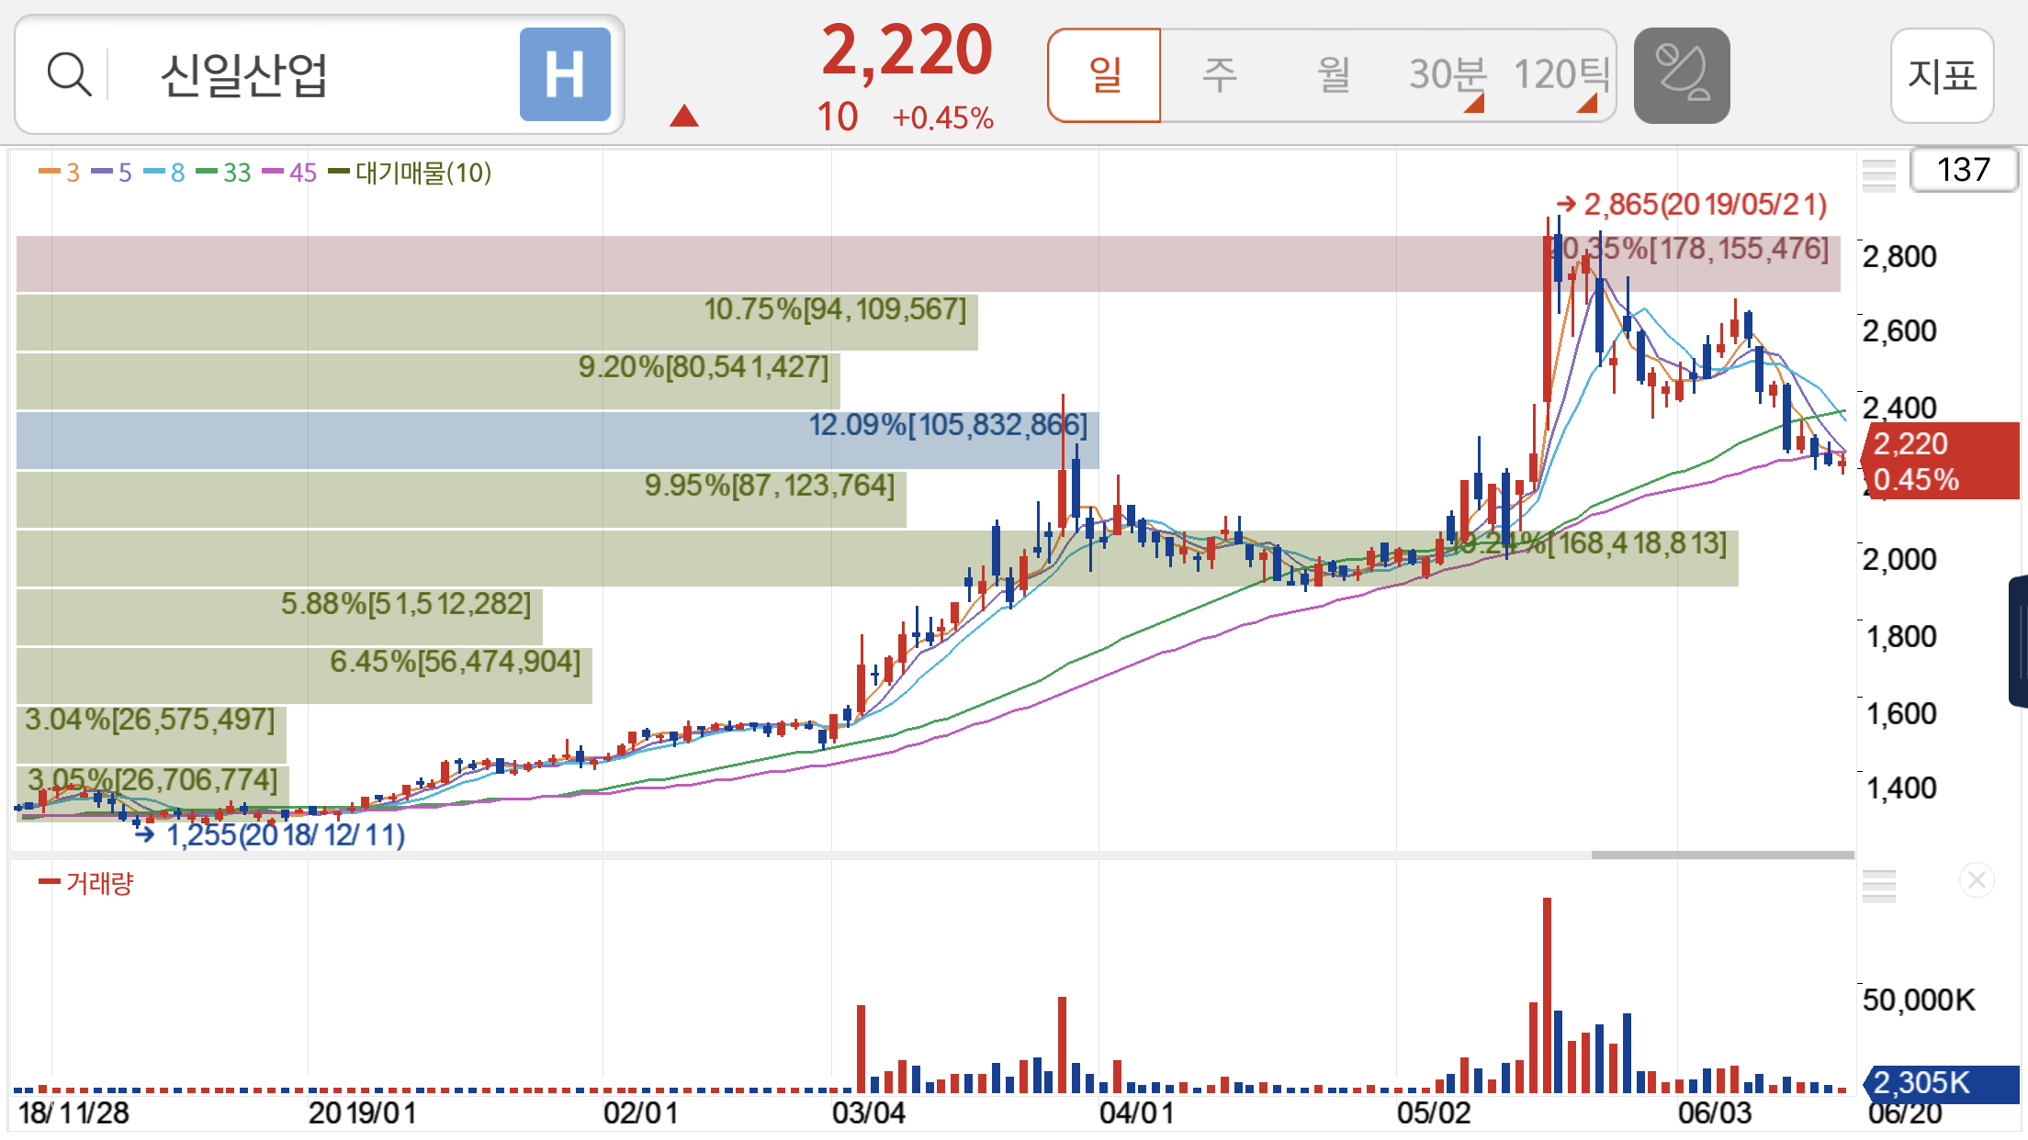
Task: Switch to the 월 monthly tab
Action: click(1333, 75)
